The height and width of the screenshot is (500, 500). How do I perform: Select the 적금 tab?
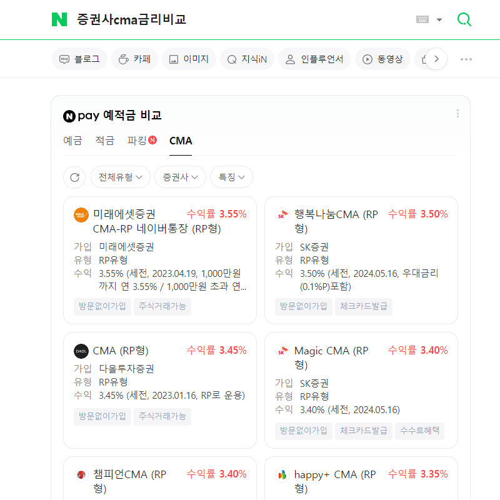click(104, 141)
